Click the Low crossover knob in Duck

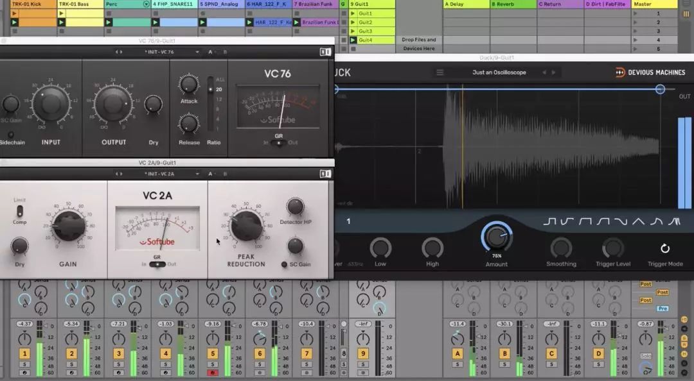pyautogui.click(x=380, y=248)
